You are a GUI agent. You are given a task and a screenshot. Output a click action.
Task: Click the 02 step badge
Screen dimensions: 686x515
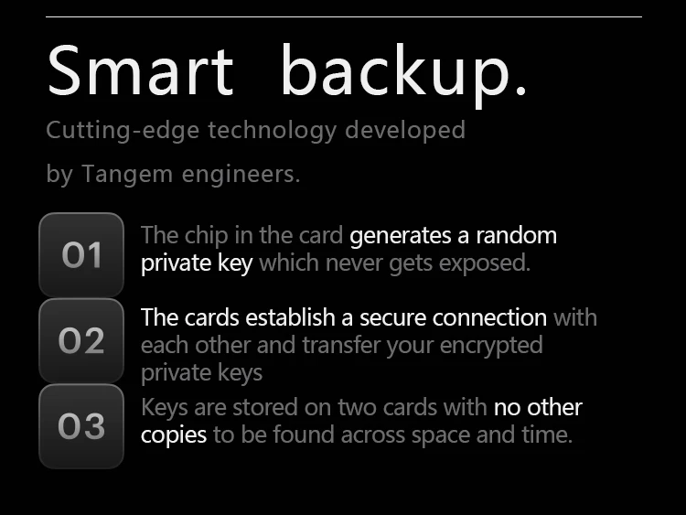(81, 340)
